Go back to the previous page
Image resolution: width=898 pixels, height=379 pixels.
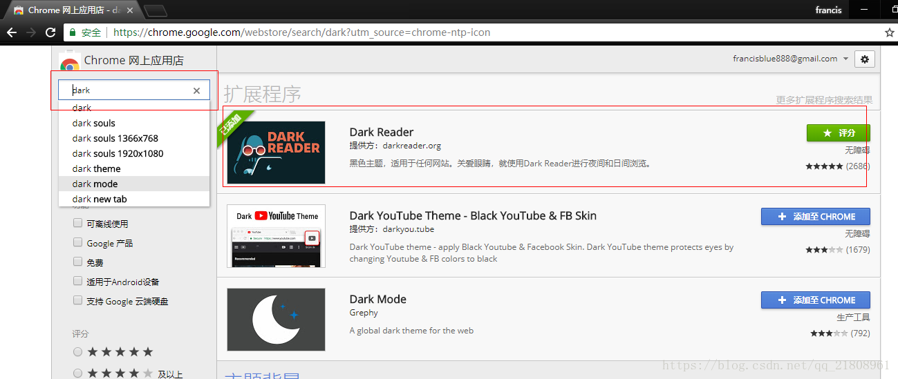click(12, 32)
